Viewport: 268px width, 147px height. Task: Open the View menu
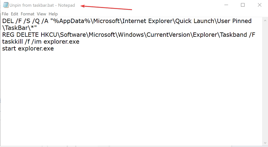pyautogui.click(x=42, y=14)
